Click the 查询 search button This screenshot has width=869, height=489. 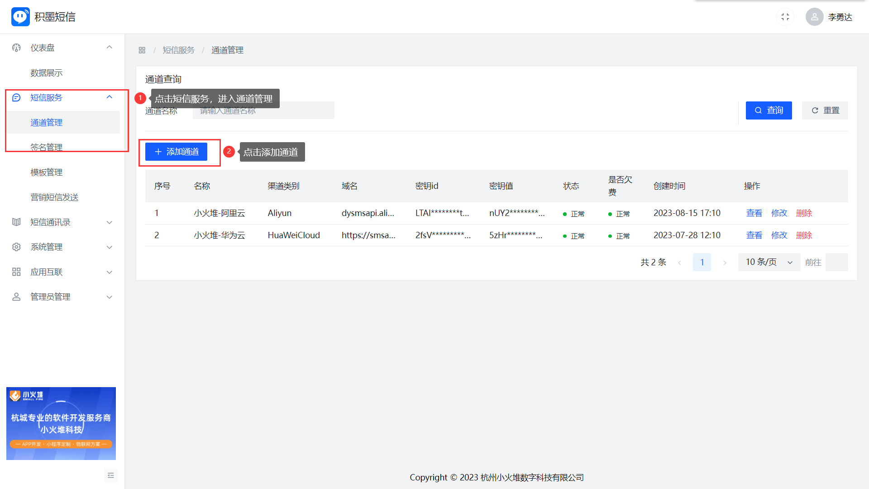coord(769,110)
